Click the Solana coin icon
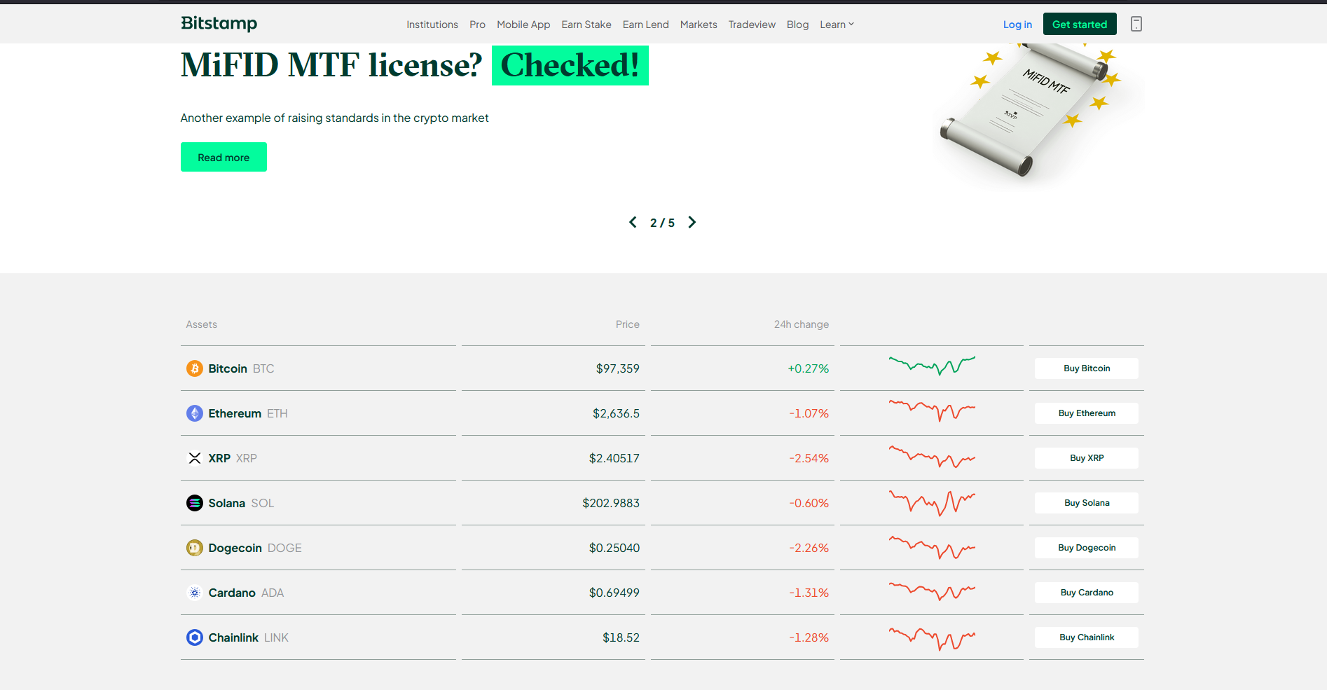Screen dimensions: 1327x690 point(195,503)
